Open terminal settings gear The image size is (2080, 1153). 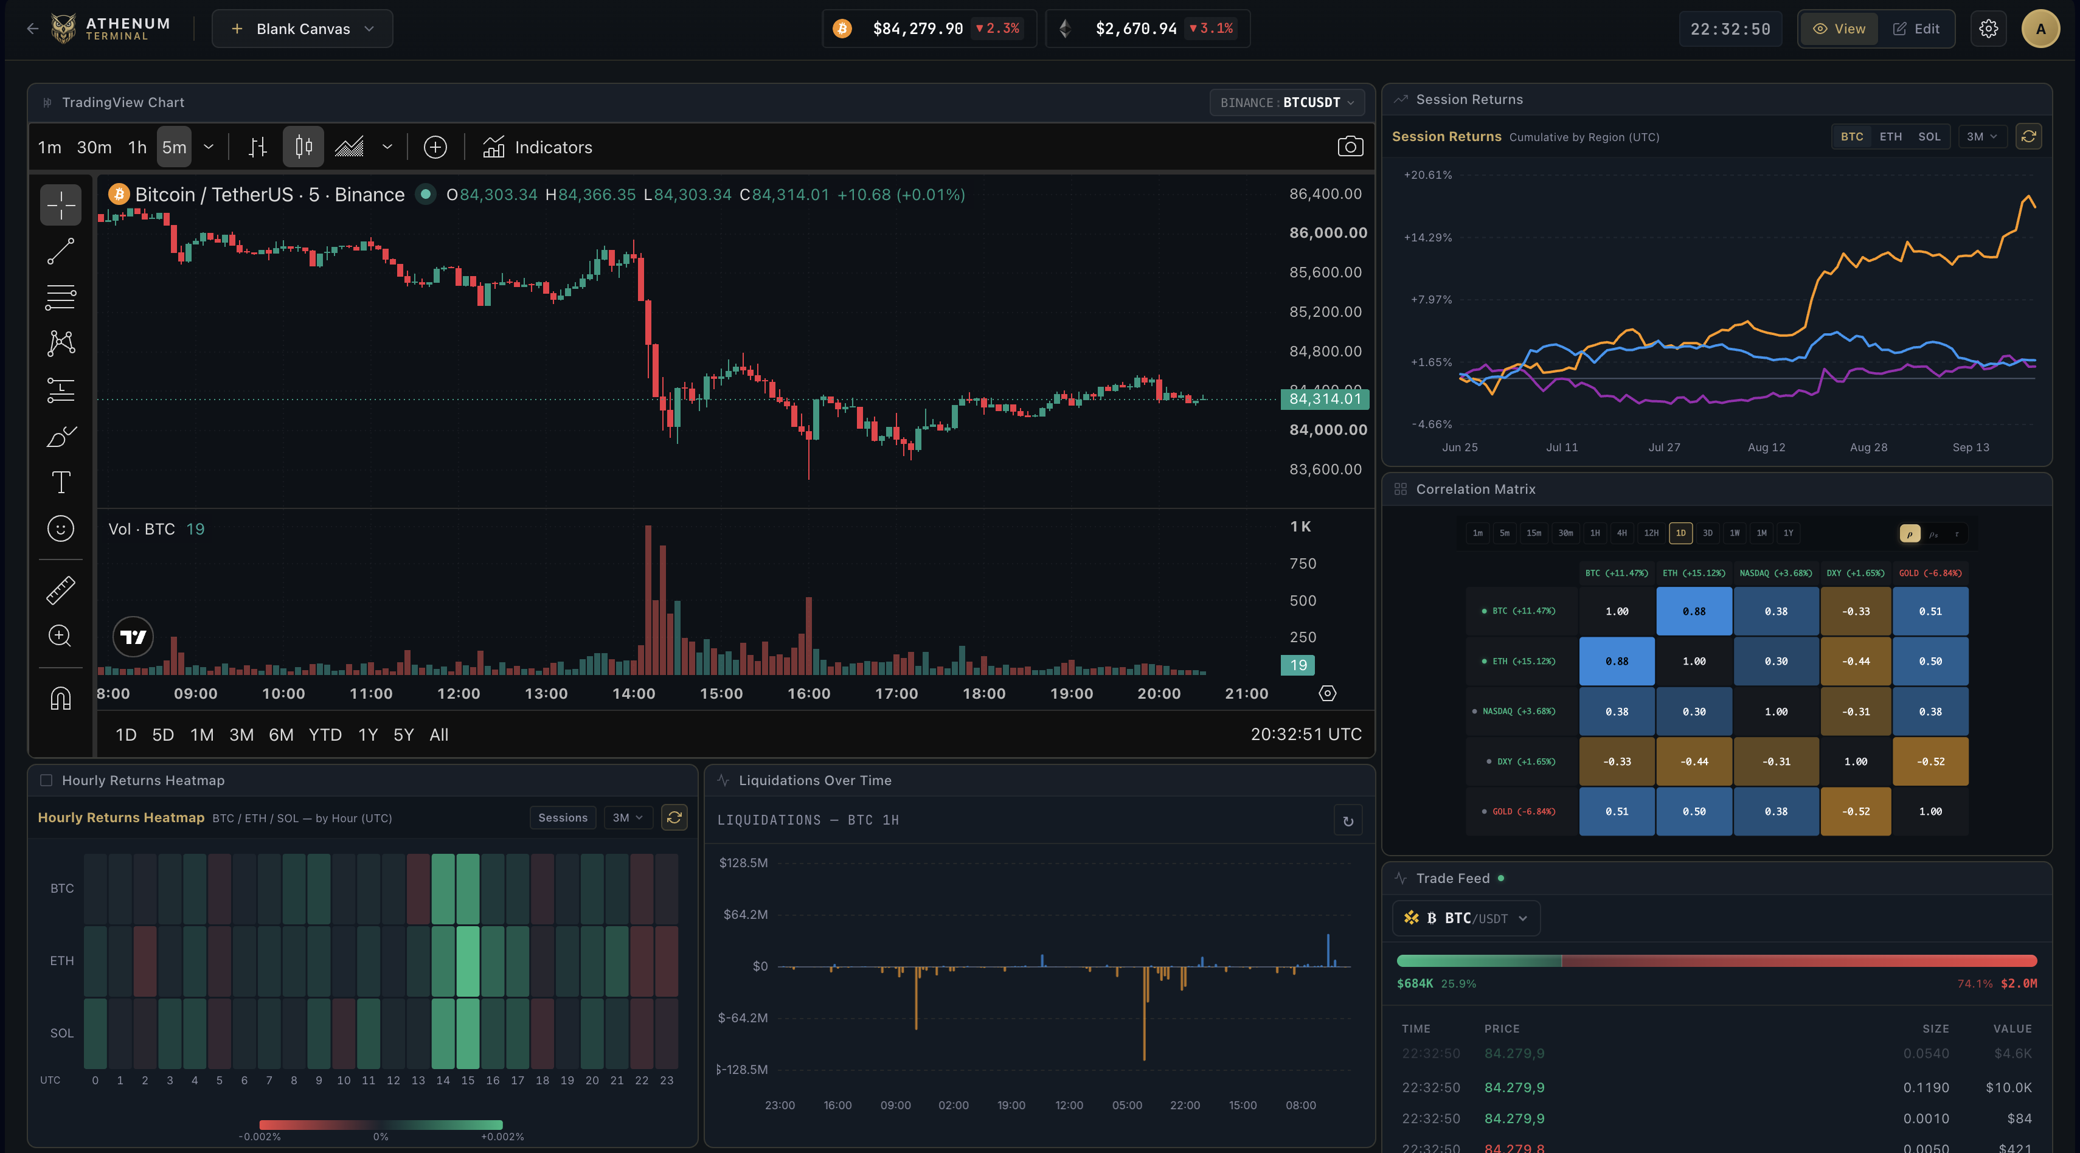[1988, 29]
